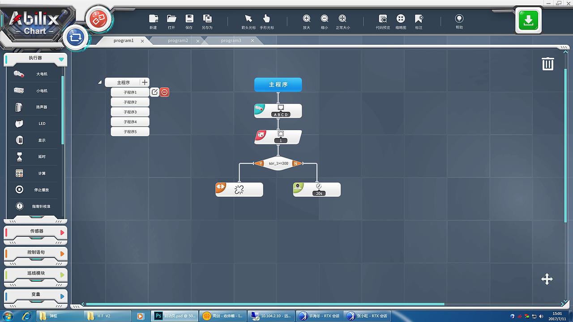Select the 延时 delay block
Image resolution: width=573 pixels, height=322 pixels.
coord(34,157)
